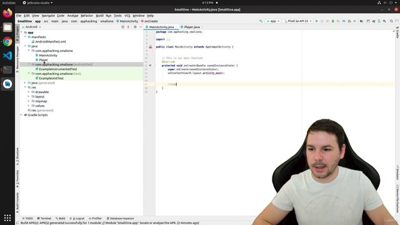
Task: Open the TODO tool window
Action: pyautogui.click(x=27, y=218)
